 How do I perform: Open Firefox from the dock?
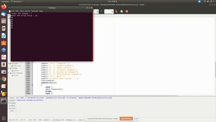4,7
